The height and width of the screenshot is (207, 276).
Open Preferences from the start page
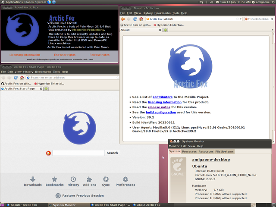click(125, 181)
